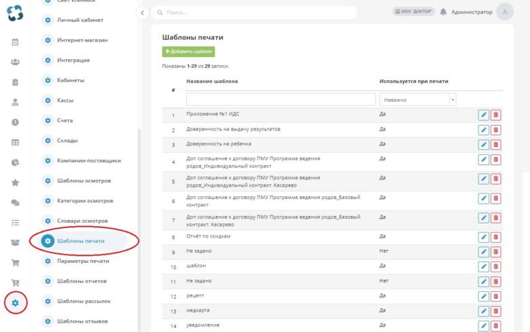Select 'Шаблоны печати' in settings menu
Screen dimensions: 530x332
[x=80, y=241]
